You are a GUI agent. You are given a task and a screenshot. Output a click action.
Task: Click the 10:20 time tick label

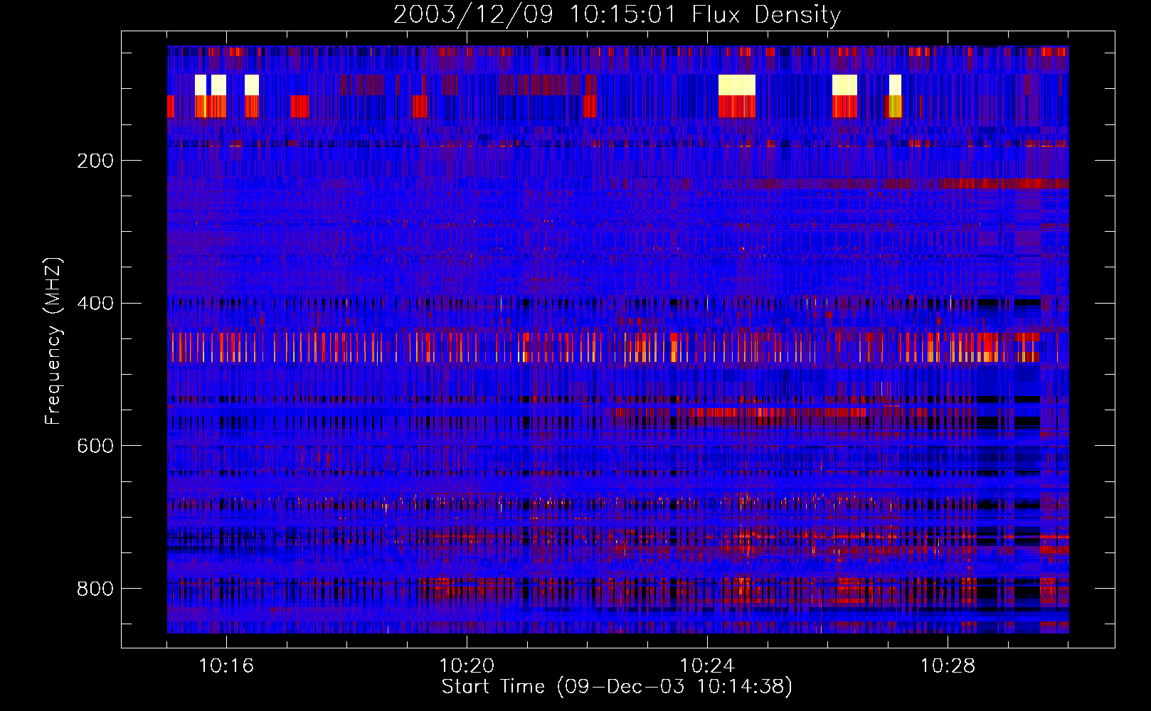point(467,666)
